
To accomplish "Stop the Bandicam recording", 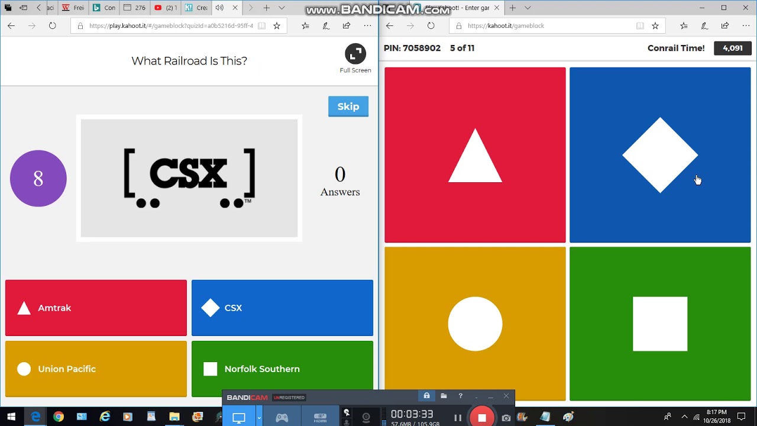I will 482,418.
